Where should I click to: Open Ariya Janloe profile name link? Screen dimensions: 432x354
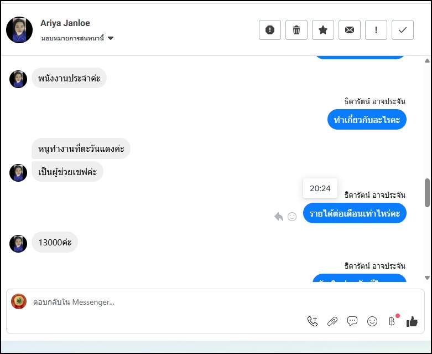pyautogui.click(x=65, y=23)
